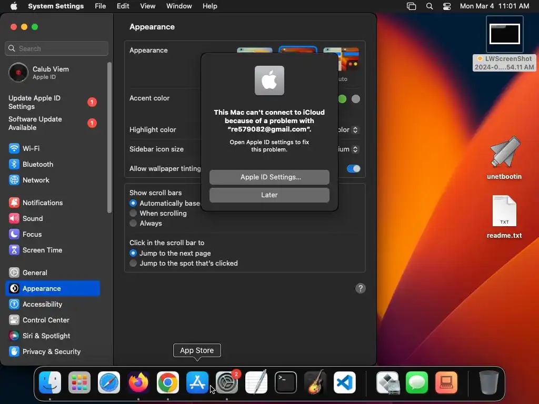Open Highlight color dropdown stepper
539x404 pixels.
pyautogui.click(x=355, y=130)
